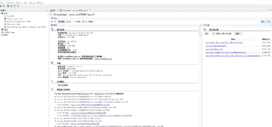The width and height of the screenshot is (272, 127).
Task: Switch to the Start Page (起始页) tab
Action: pos(53,11)
